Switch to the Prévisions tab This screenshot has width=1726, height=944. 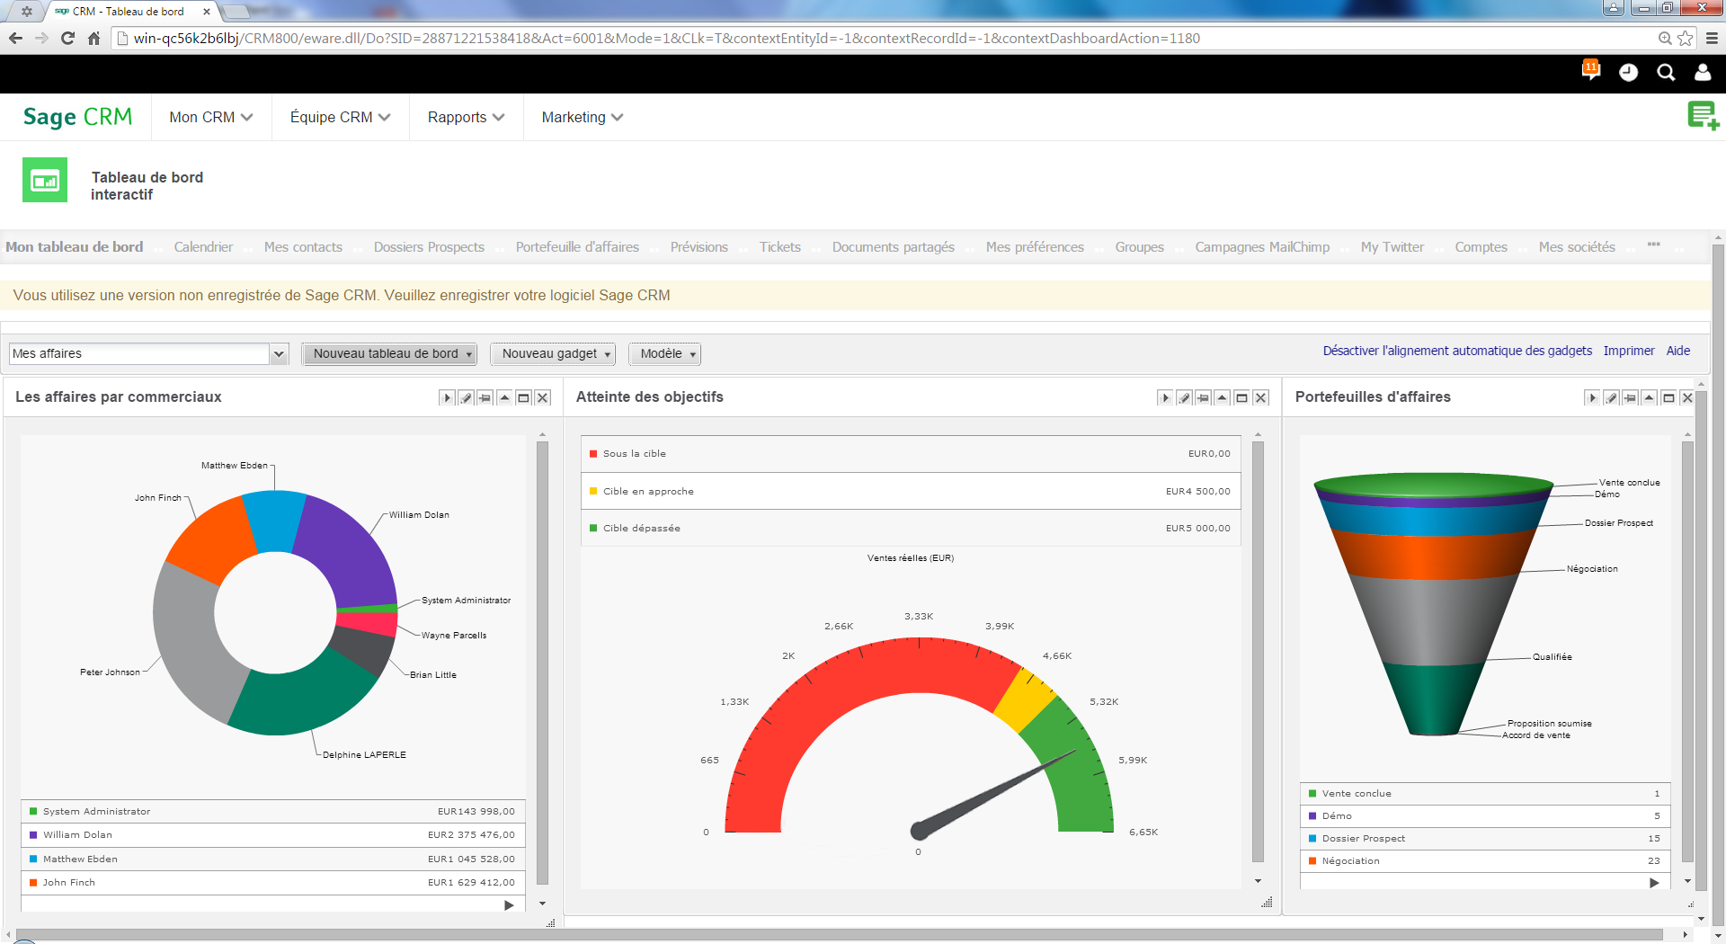tap(699, 247)
